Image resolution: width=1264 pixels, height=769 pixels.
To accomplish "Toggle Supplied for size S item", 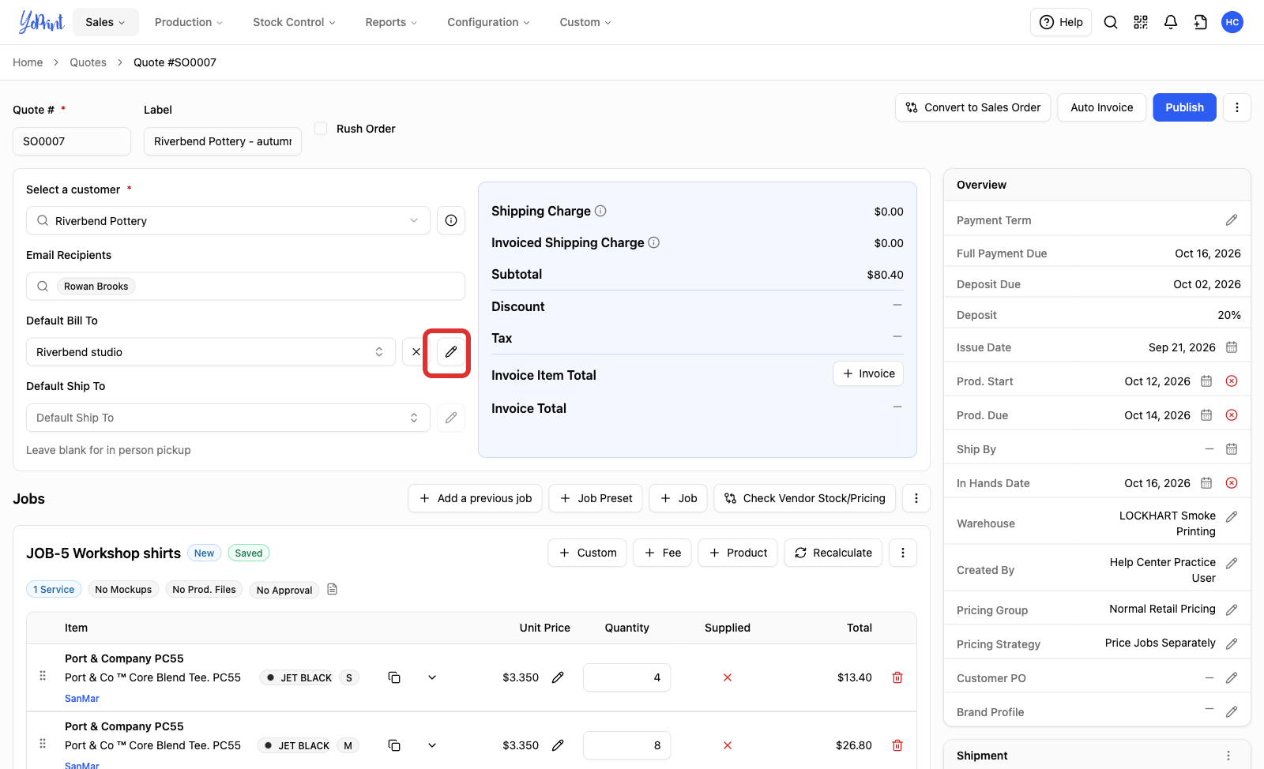I will [728, 677].
